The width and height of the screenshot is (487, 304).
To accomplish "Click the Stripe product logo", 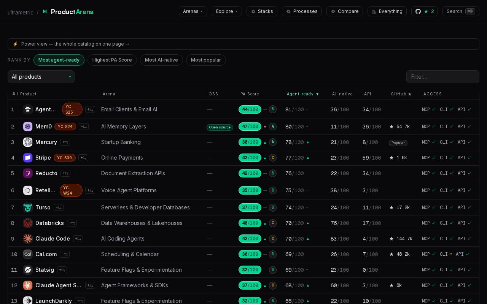I will point(28,158).
